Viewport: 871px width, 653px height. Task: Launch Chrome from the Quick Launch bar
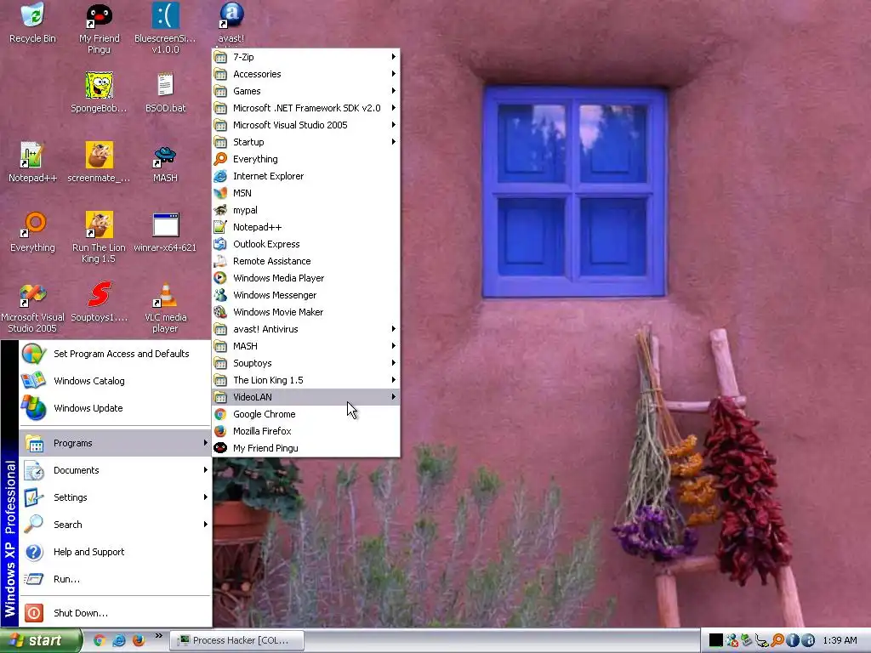[100, 640]
